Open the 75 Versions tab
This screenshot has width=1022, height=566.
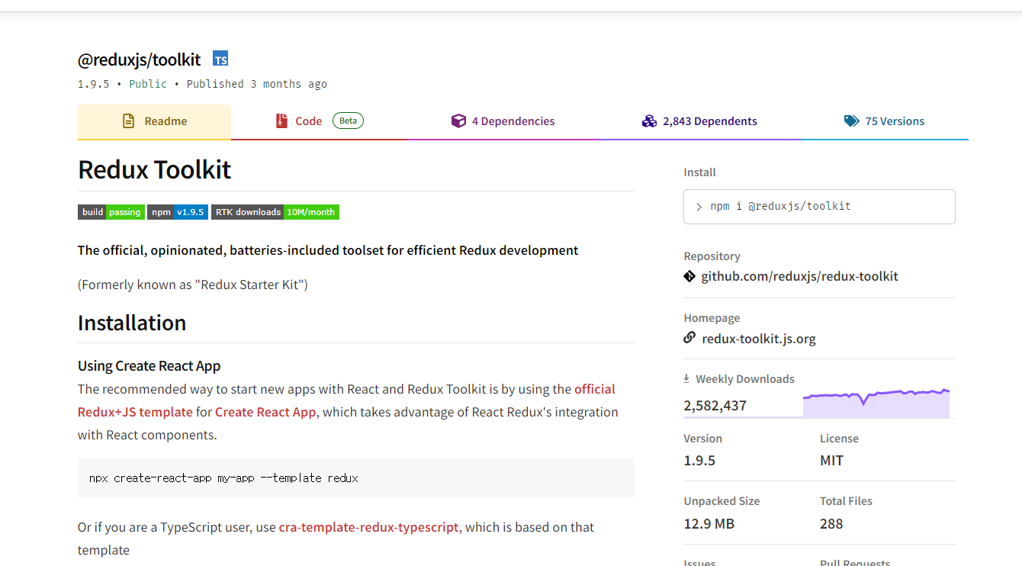click(x=885, y=121)
